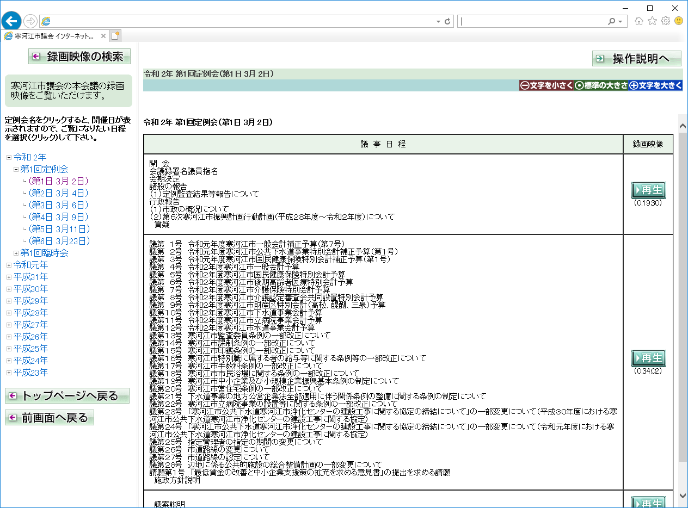
Task: Open the 平成30年 year link
Action: point(30,289)
